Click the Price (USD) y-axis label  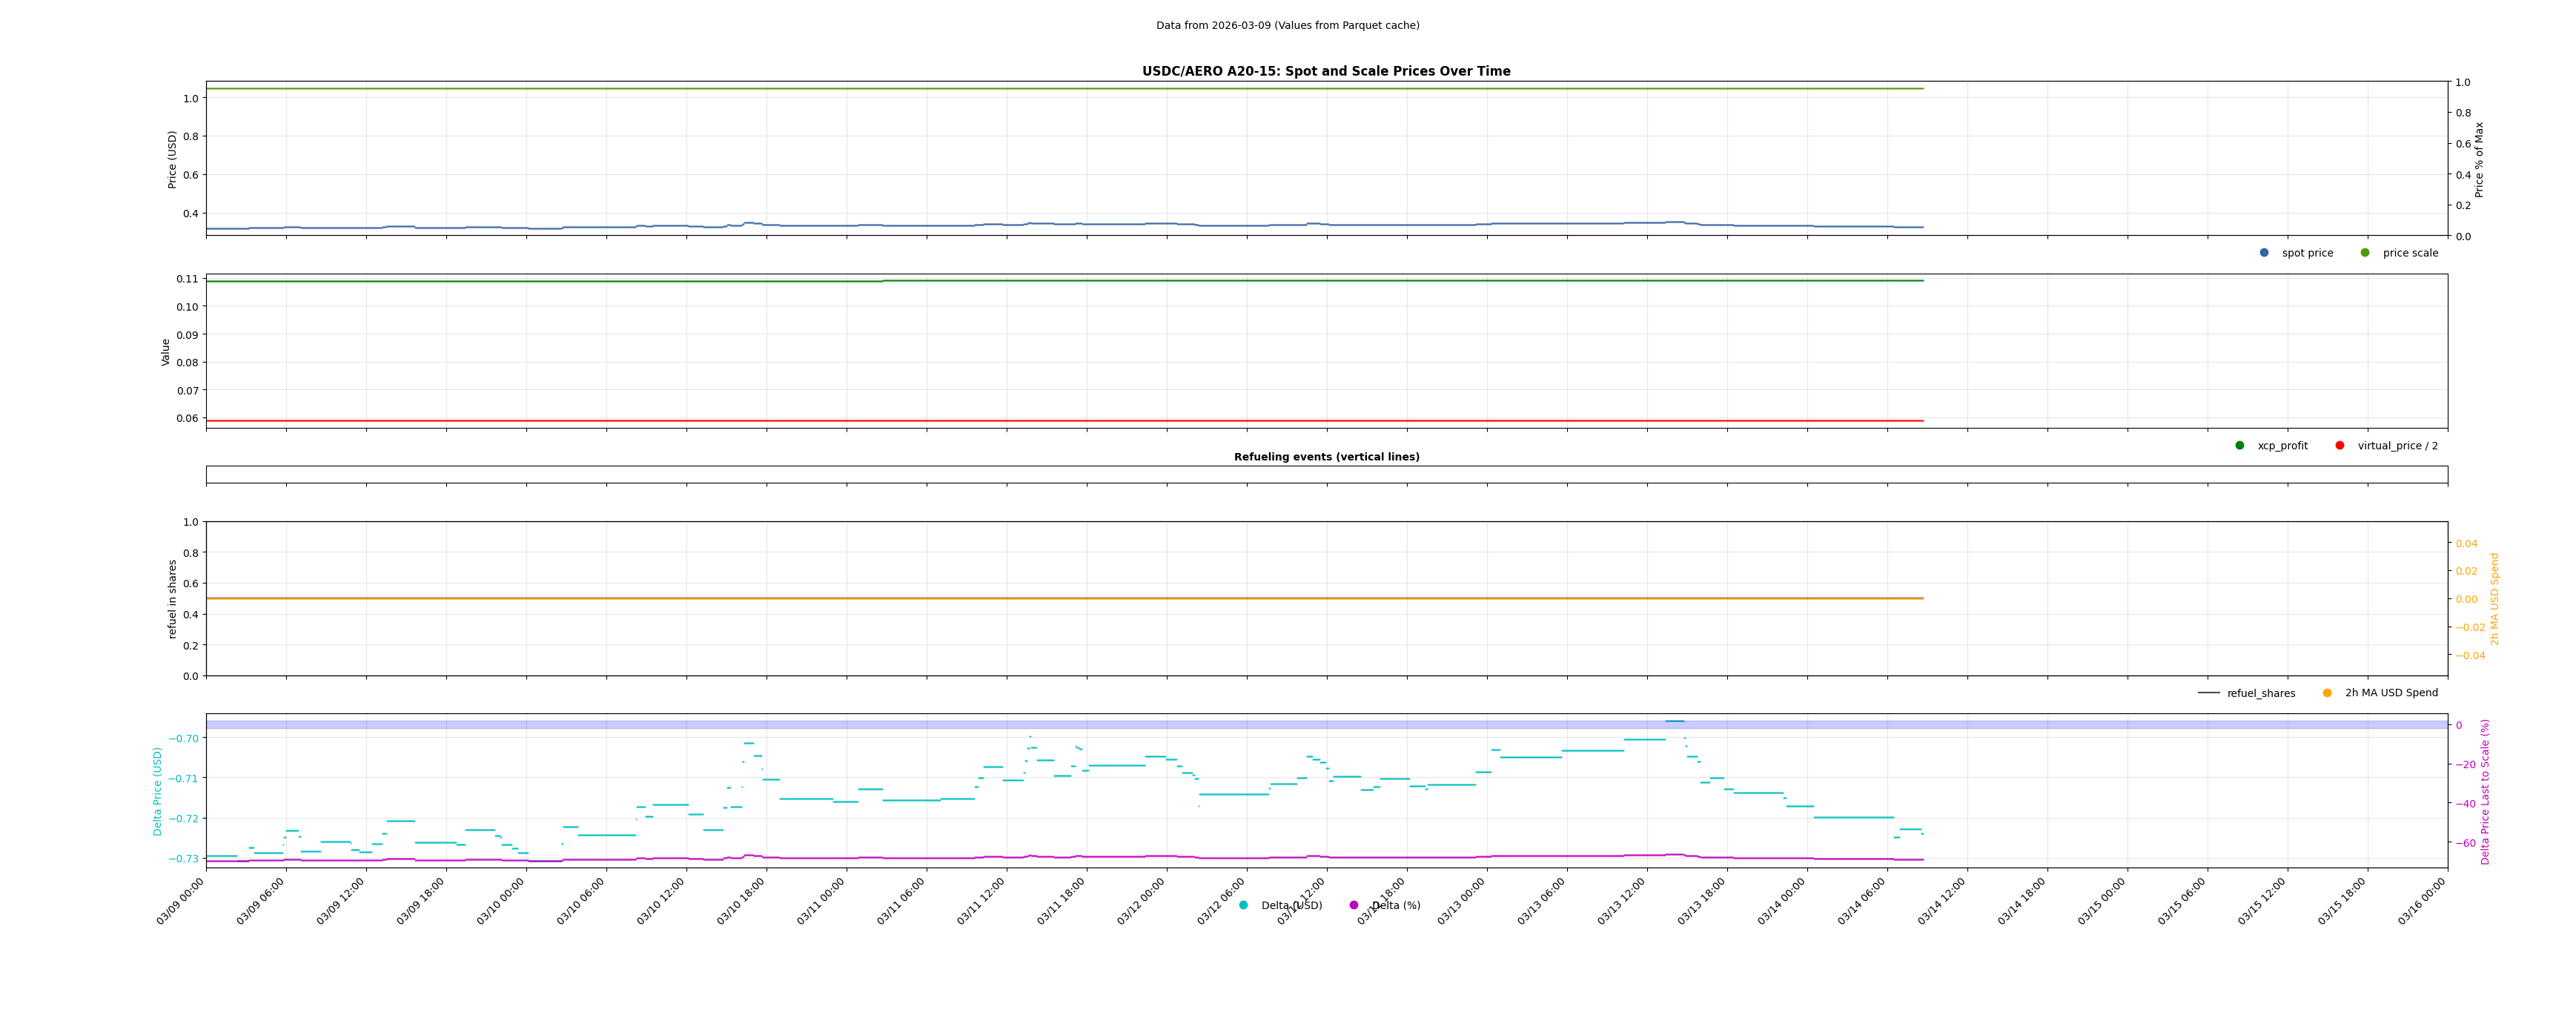click(x=172, y=159)
